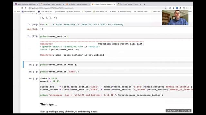The width and height of the screenshot is (206, 115).
Task: Click the NameError traceback output
Action: [92, 48]
